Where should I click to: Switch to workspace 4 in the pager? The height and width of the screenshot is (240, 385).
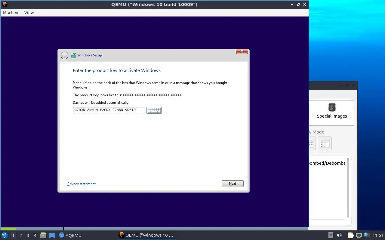tap(35, 235)
